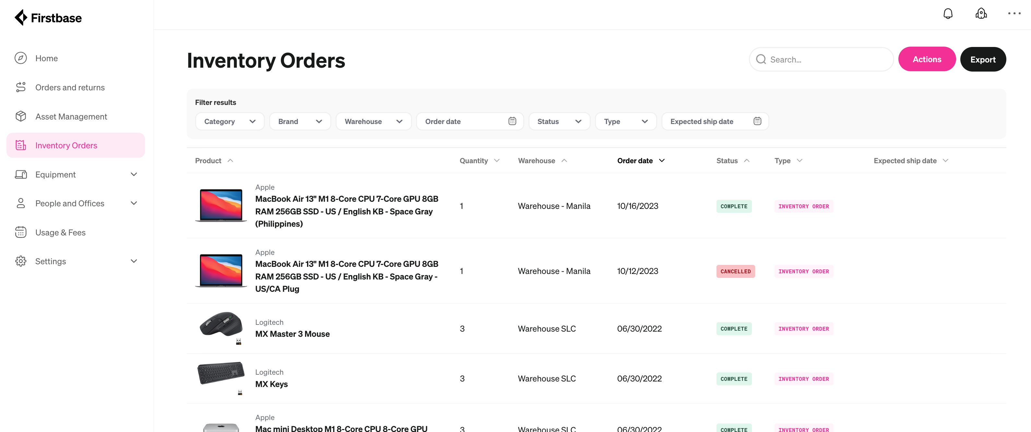The width and height of the screenshot is (1031, 432).
Task: Click the rocket icon in top bar
Action: (x=981, y=14)
